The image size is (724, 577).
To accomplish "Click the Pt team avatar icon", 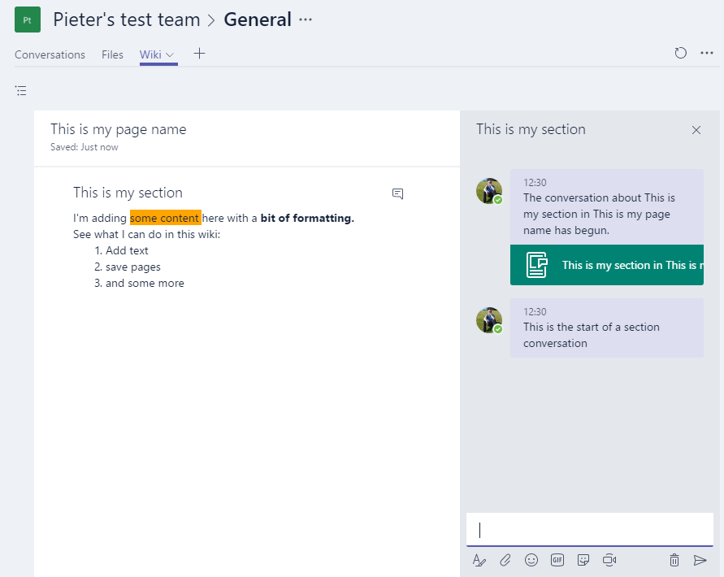I will [28, 20].
